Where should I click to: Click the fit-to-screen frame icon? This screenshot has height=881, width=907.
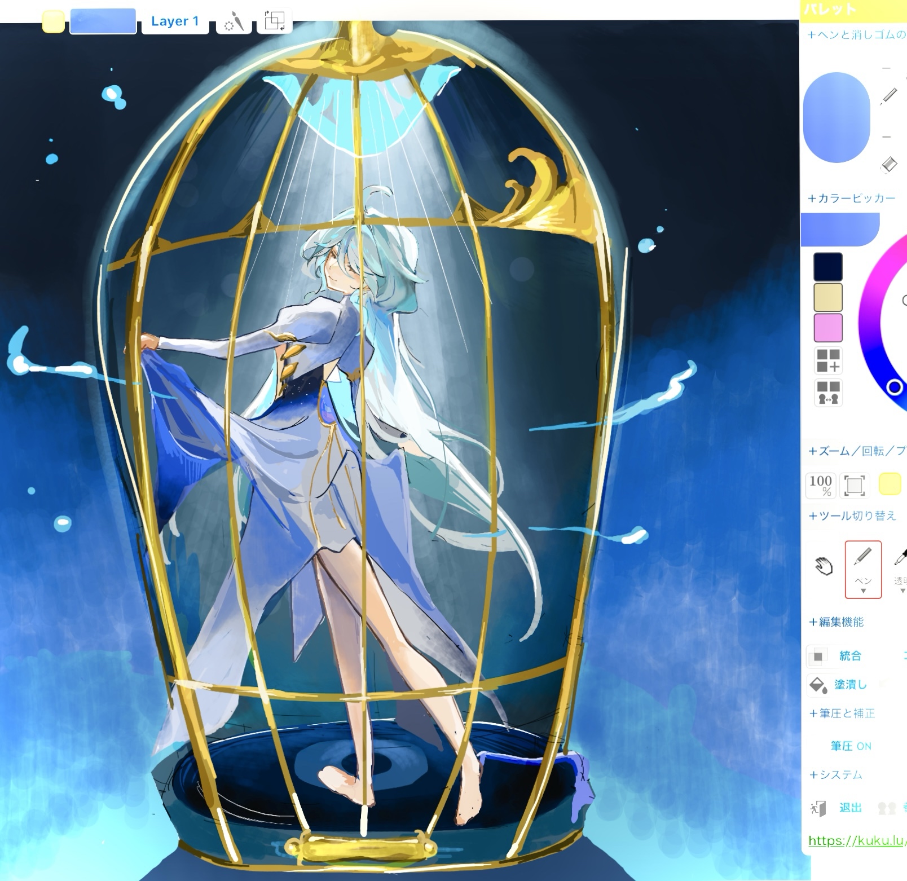[x=854, y=485]
